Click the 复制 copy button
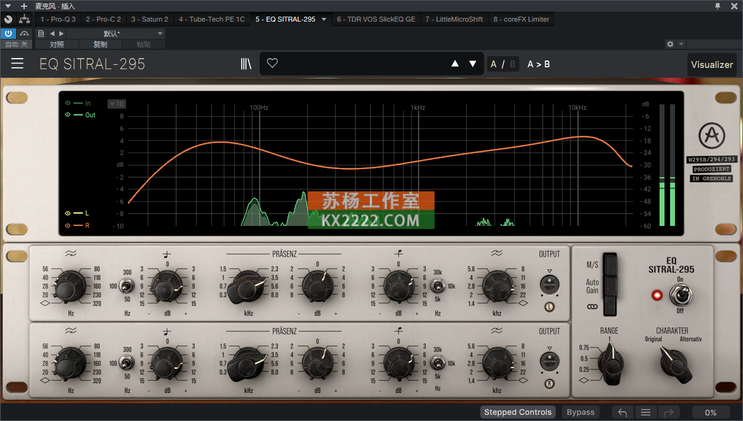This screenshot has width=743, height=421. 100,44
